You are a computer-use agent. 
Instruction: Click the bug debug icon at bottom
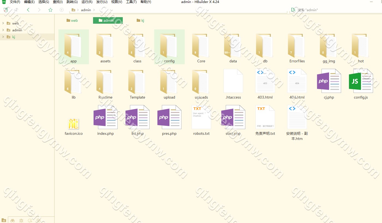point(21,220)
